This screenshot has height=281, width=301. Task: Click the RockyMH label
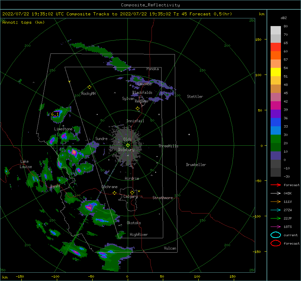pos(88,94)
